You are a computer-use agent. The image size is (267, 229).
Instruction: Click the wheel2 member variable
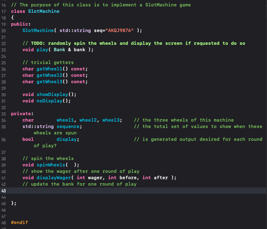coord(88,120)
